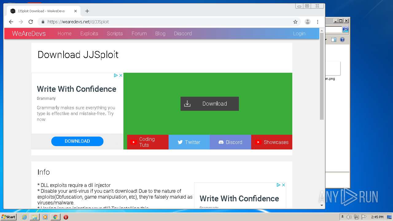Screen dimensions: 393x221
Task: Reload the page with the refresh icon
Action: 31,22
